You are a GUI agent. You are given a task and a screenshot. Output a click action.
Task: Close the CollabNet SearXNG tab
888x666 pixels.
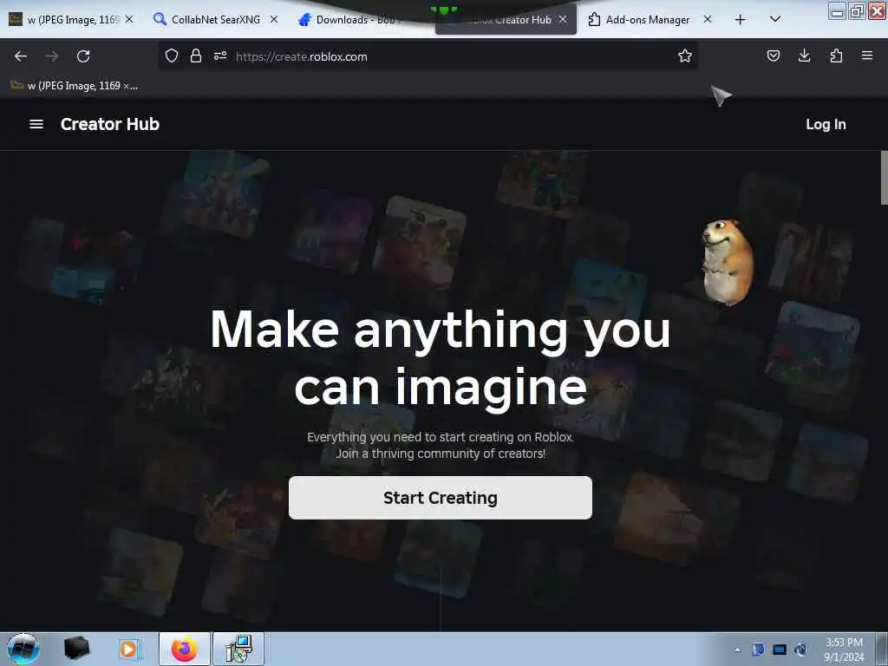click(x=273, y=19)
